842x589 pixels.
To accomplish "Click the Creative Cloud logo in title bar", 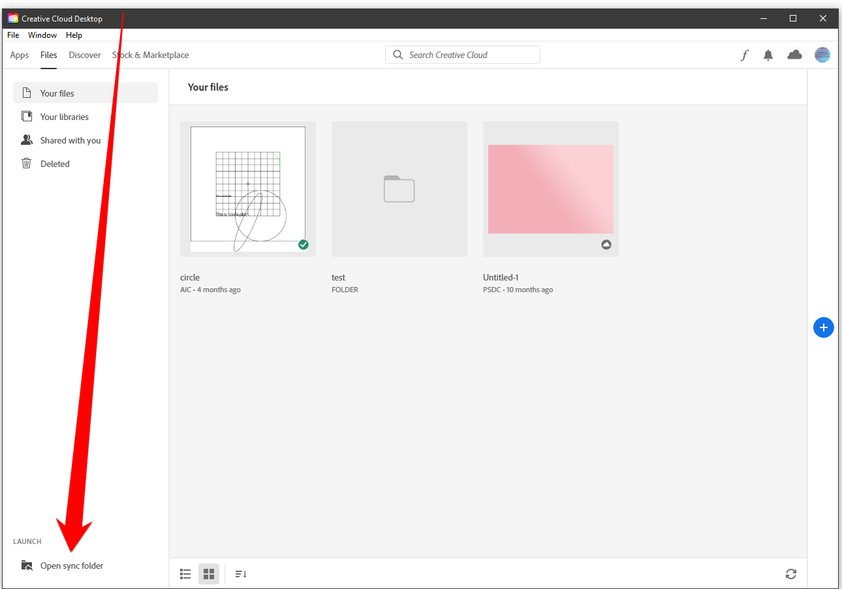I will 12,18.
